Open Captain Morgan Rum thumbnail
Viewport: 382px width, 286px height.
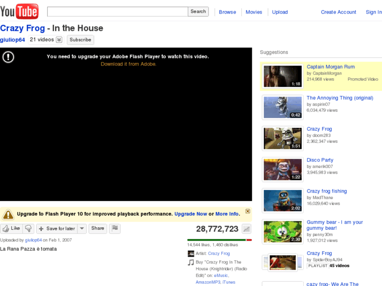[x=283, y=76]
